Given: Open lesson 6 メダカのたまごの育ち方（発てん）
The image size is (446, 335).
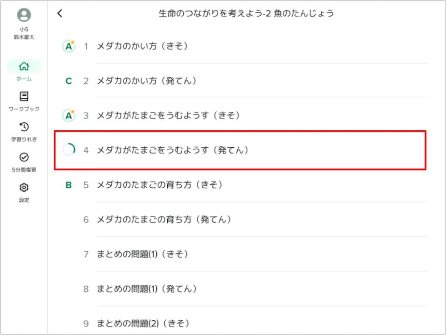Looking at the screenshot, I should click(x=164, y=219).
